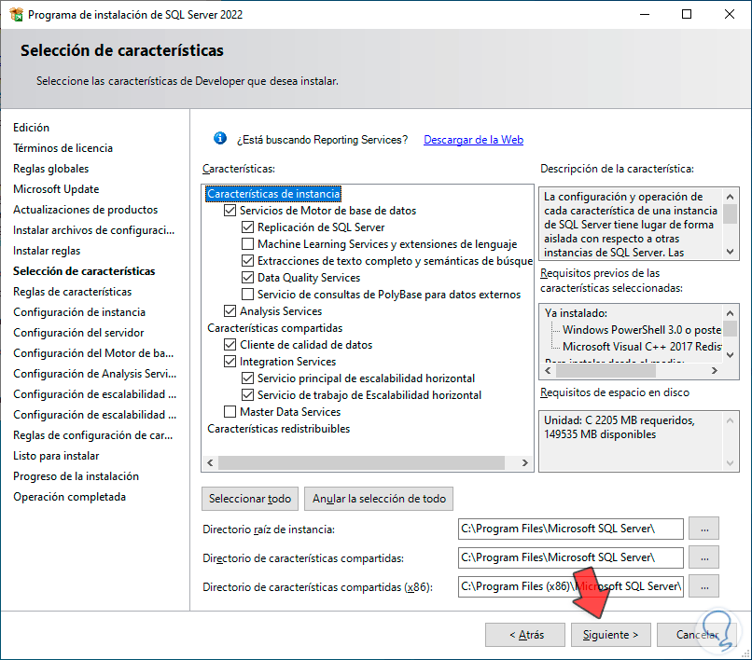This screenshot has height=660, width=752.
Task: Uncheck Replicación de SQL Server
Action: click(x=247, y=227)
